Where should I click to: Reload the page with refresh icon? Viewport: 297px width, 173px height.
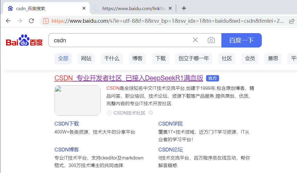[31, 21]
